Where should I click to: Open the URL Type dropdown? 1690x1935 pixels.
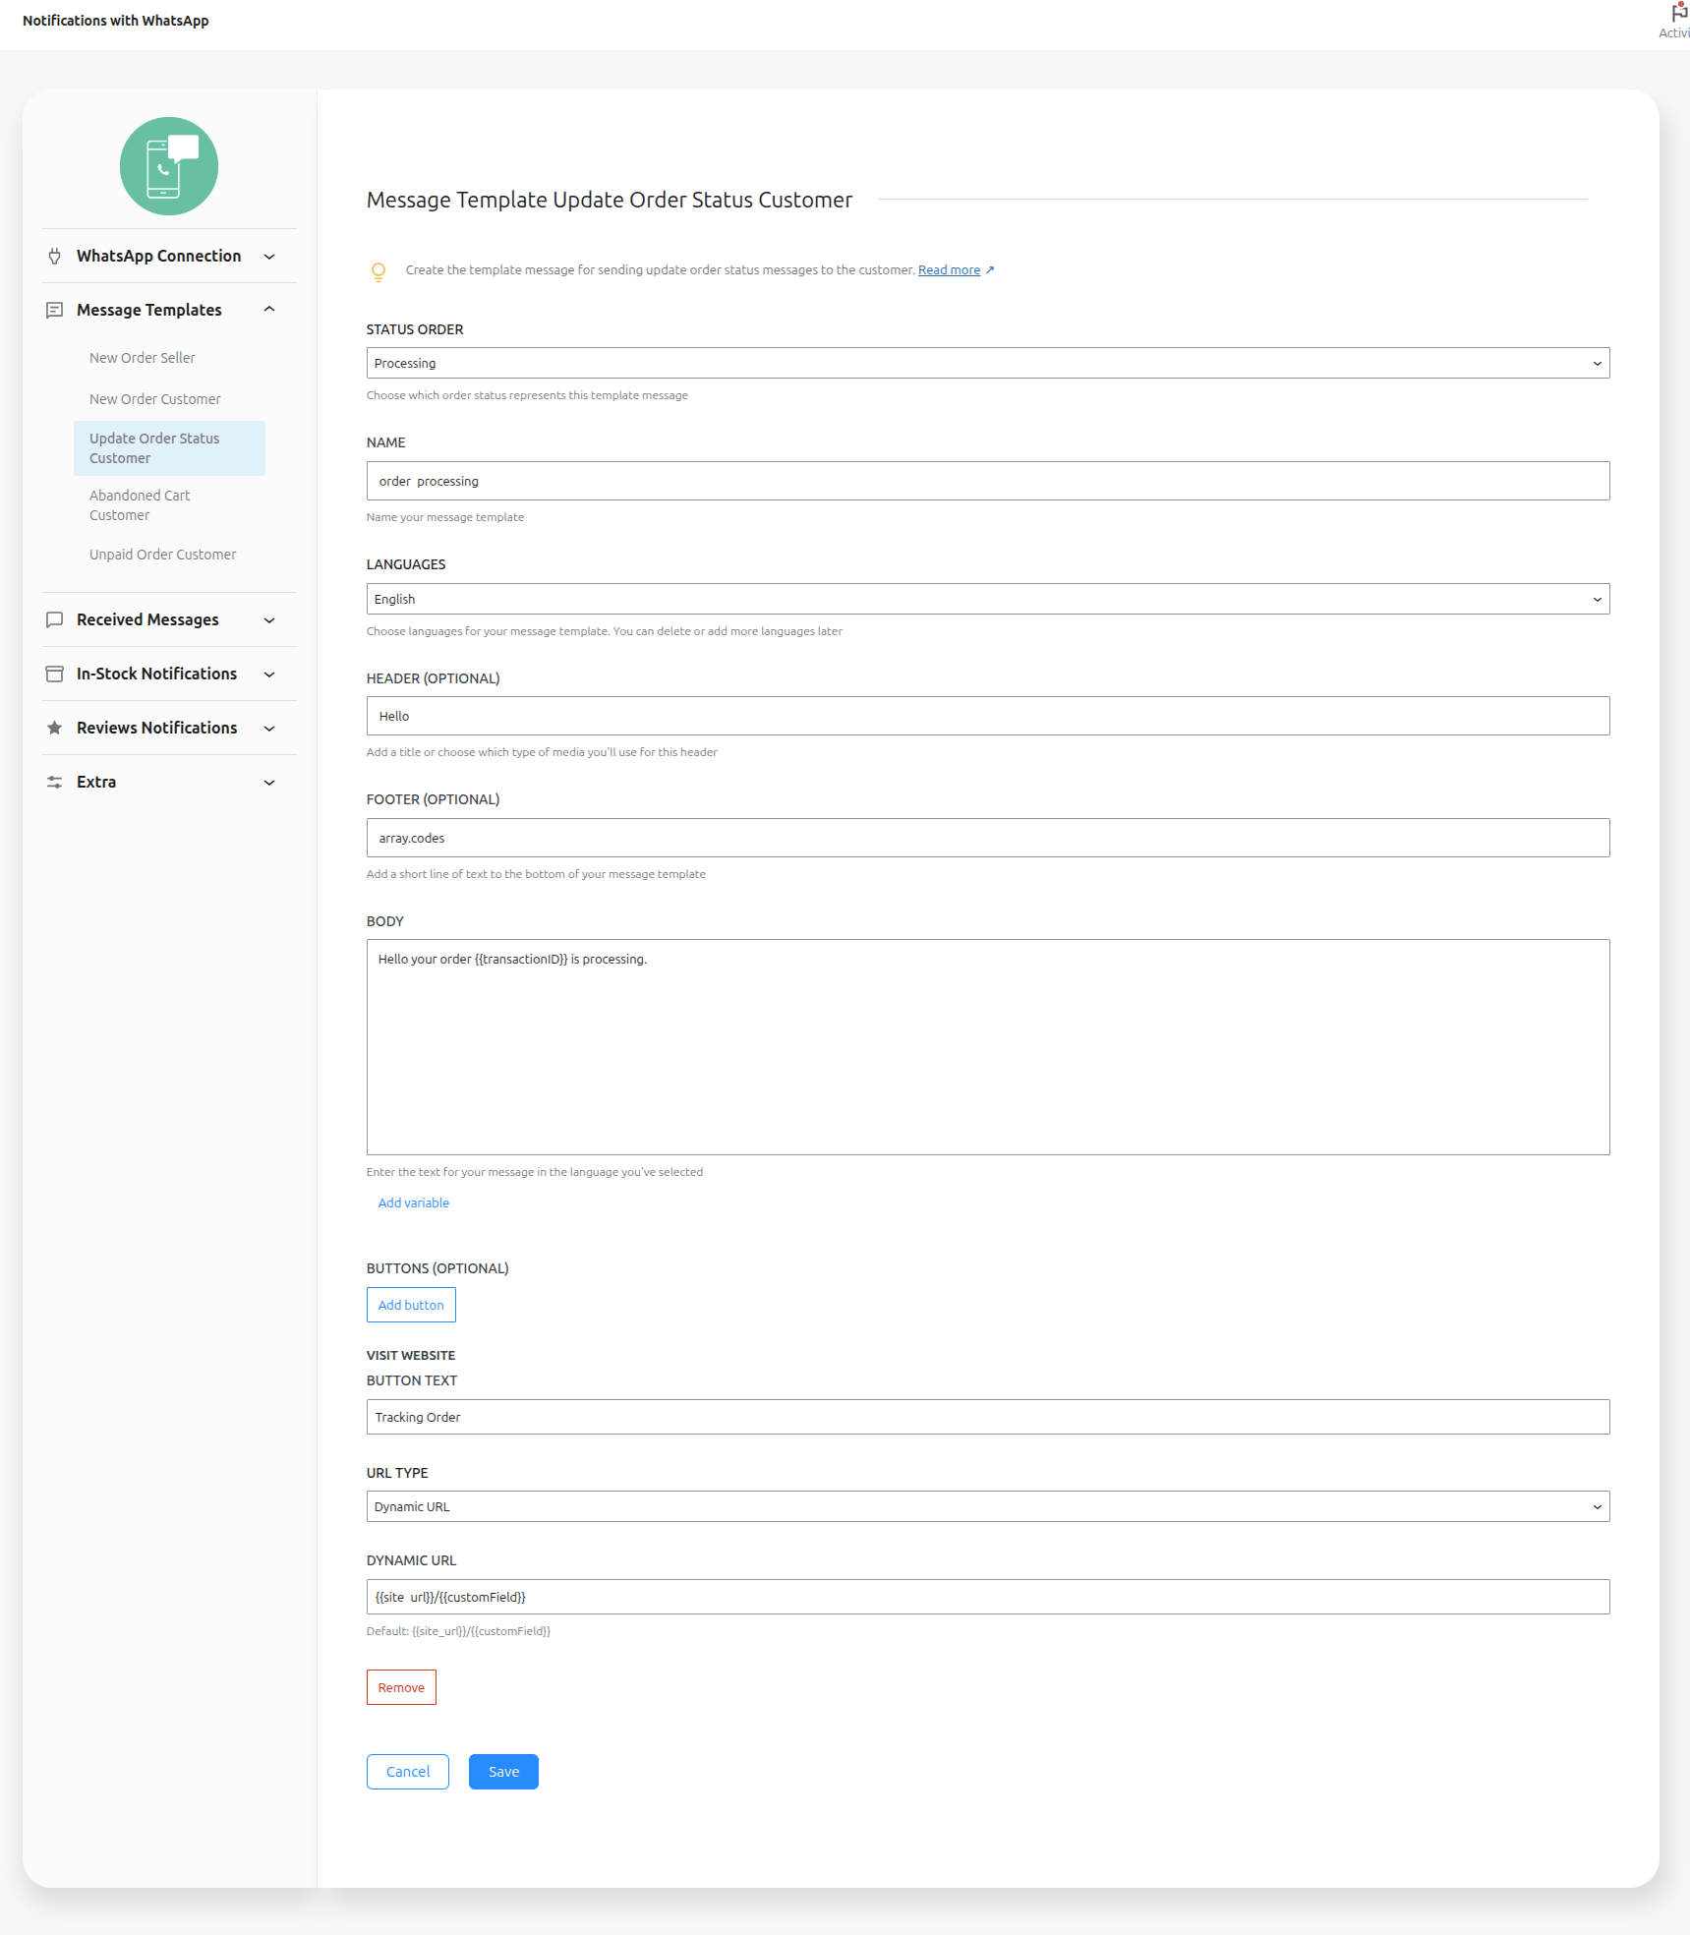point(987,1507)
